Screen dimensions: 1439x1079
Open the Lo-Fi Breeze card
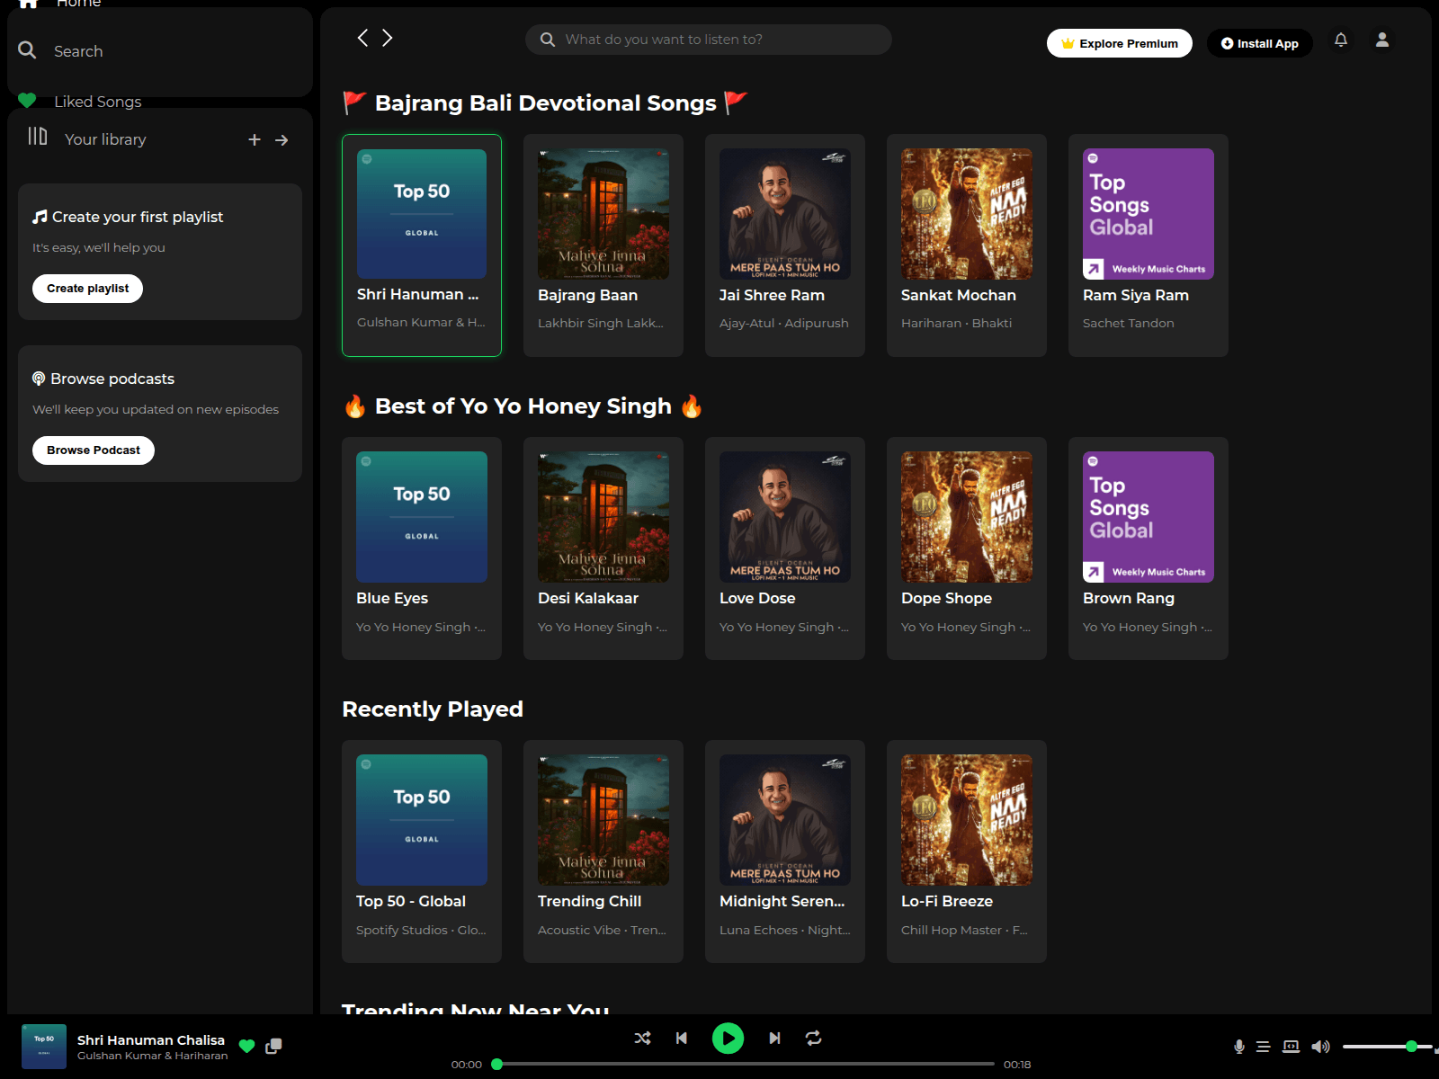click(x=967, y=852)
